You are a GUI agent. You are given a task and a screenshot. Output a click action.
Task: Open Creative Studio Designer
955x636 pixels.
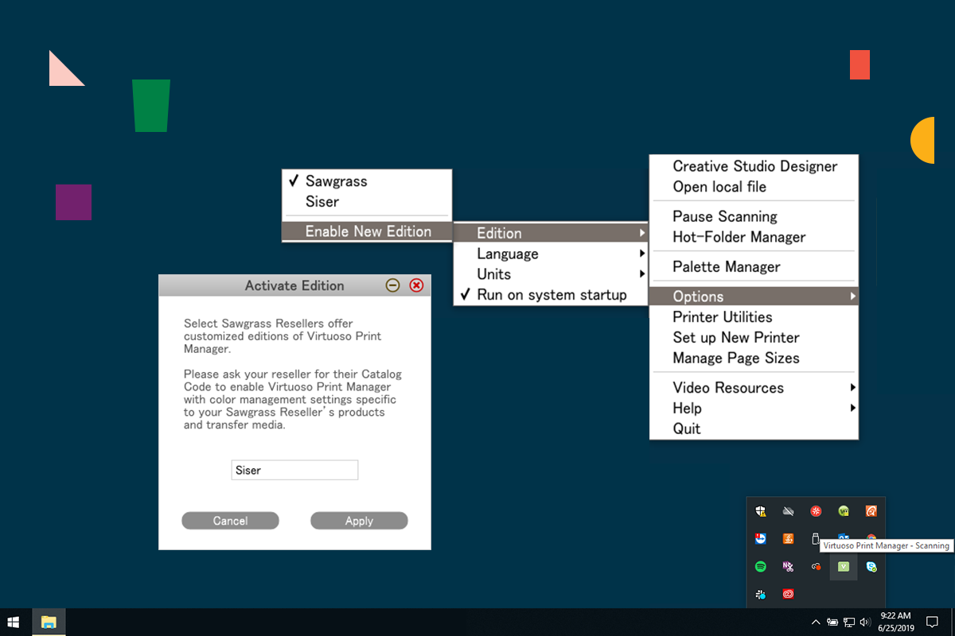coord(754,166)
